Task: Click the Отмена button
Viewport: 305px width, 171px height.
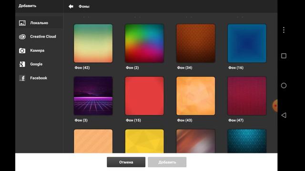Action: point(126,162)
